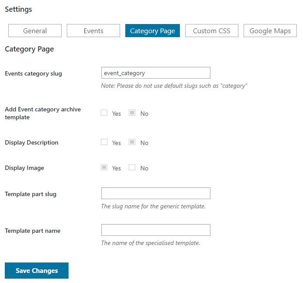Go to the Google Maps tab
The image size is (303, 283).
[270, 31]
